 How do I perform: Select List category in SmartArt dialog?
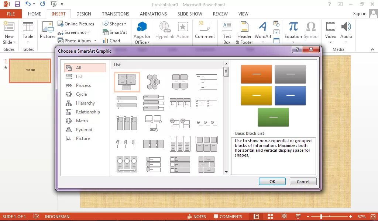click(85, 77)
